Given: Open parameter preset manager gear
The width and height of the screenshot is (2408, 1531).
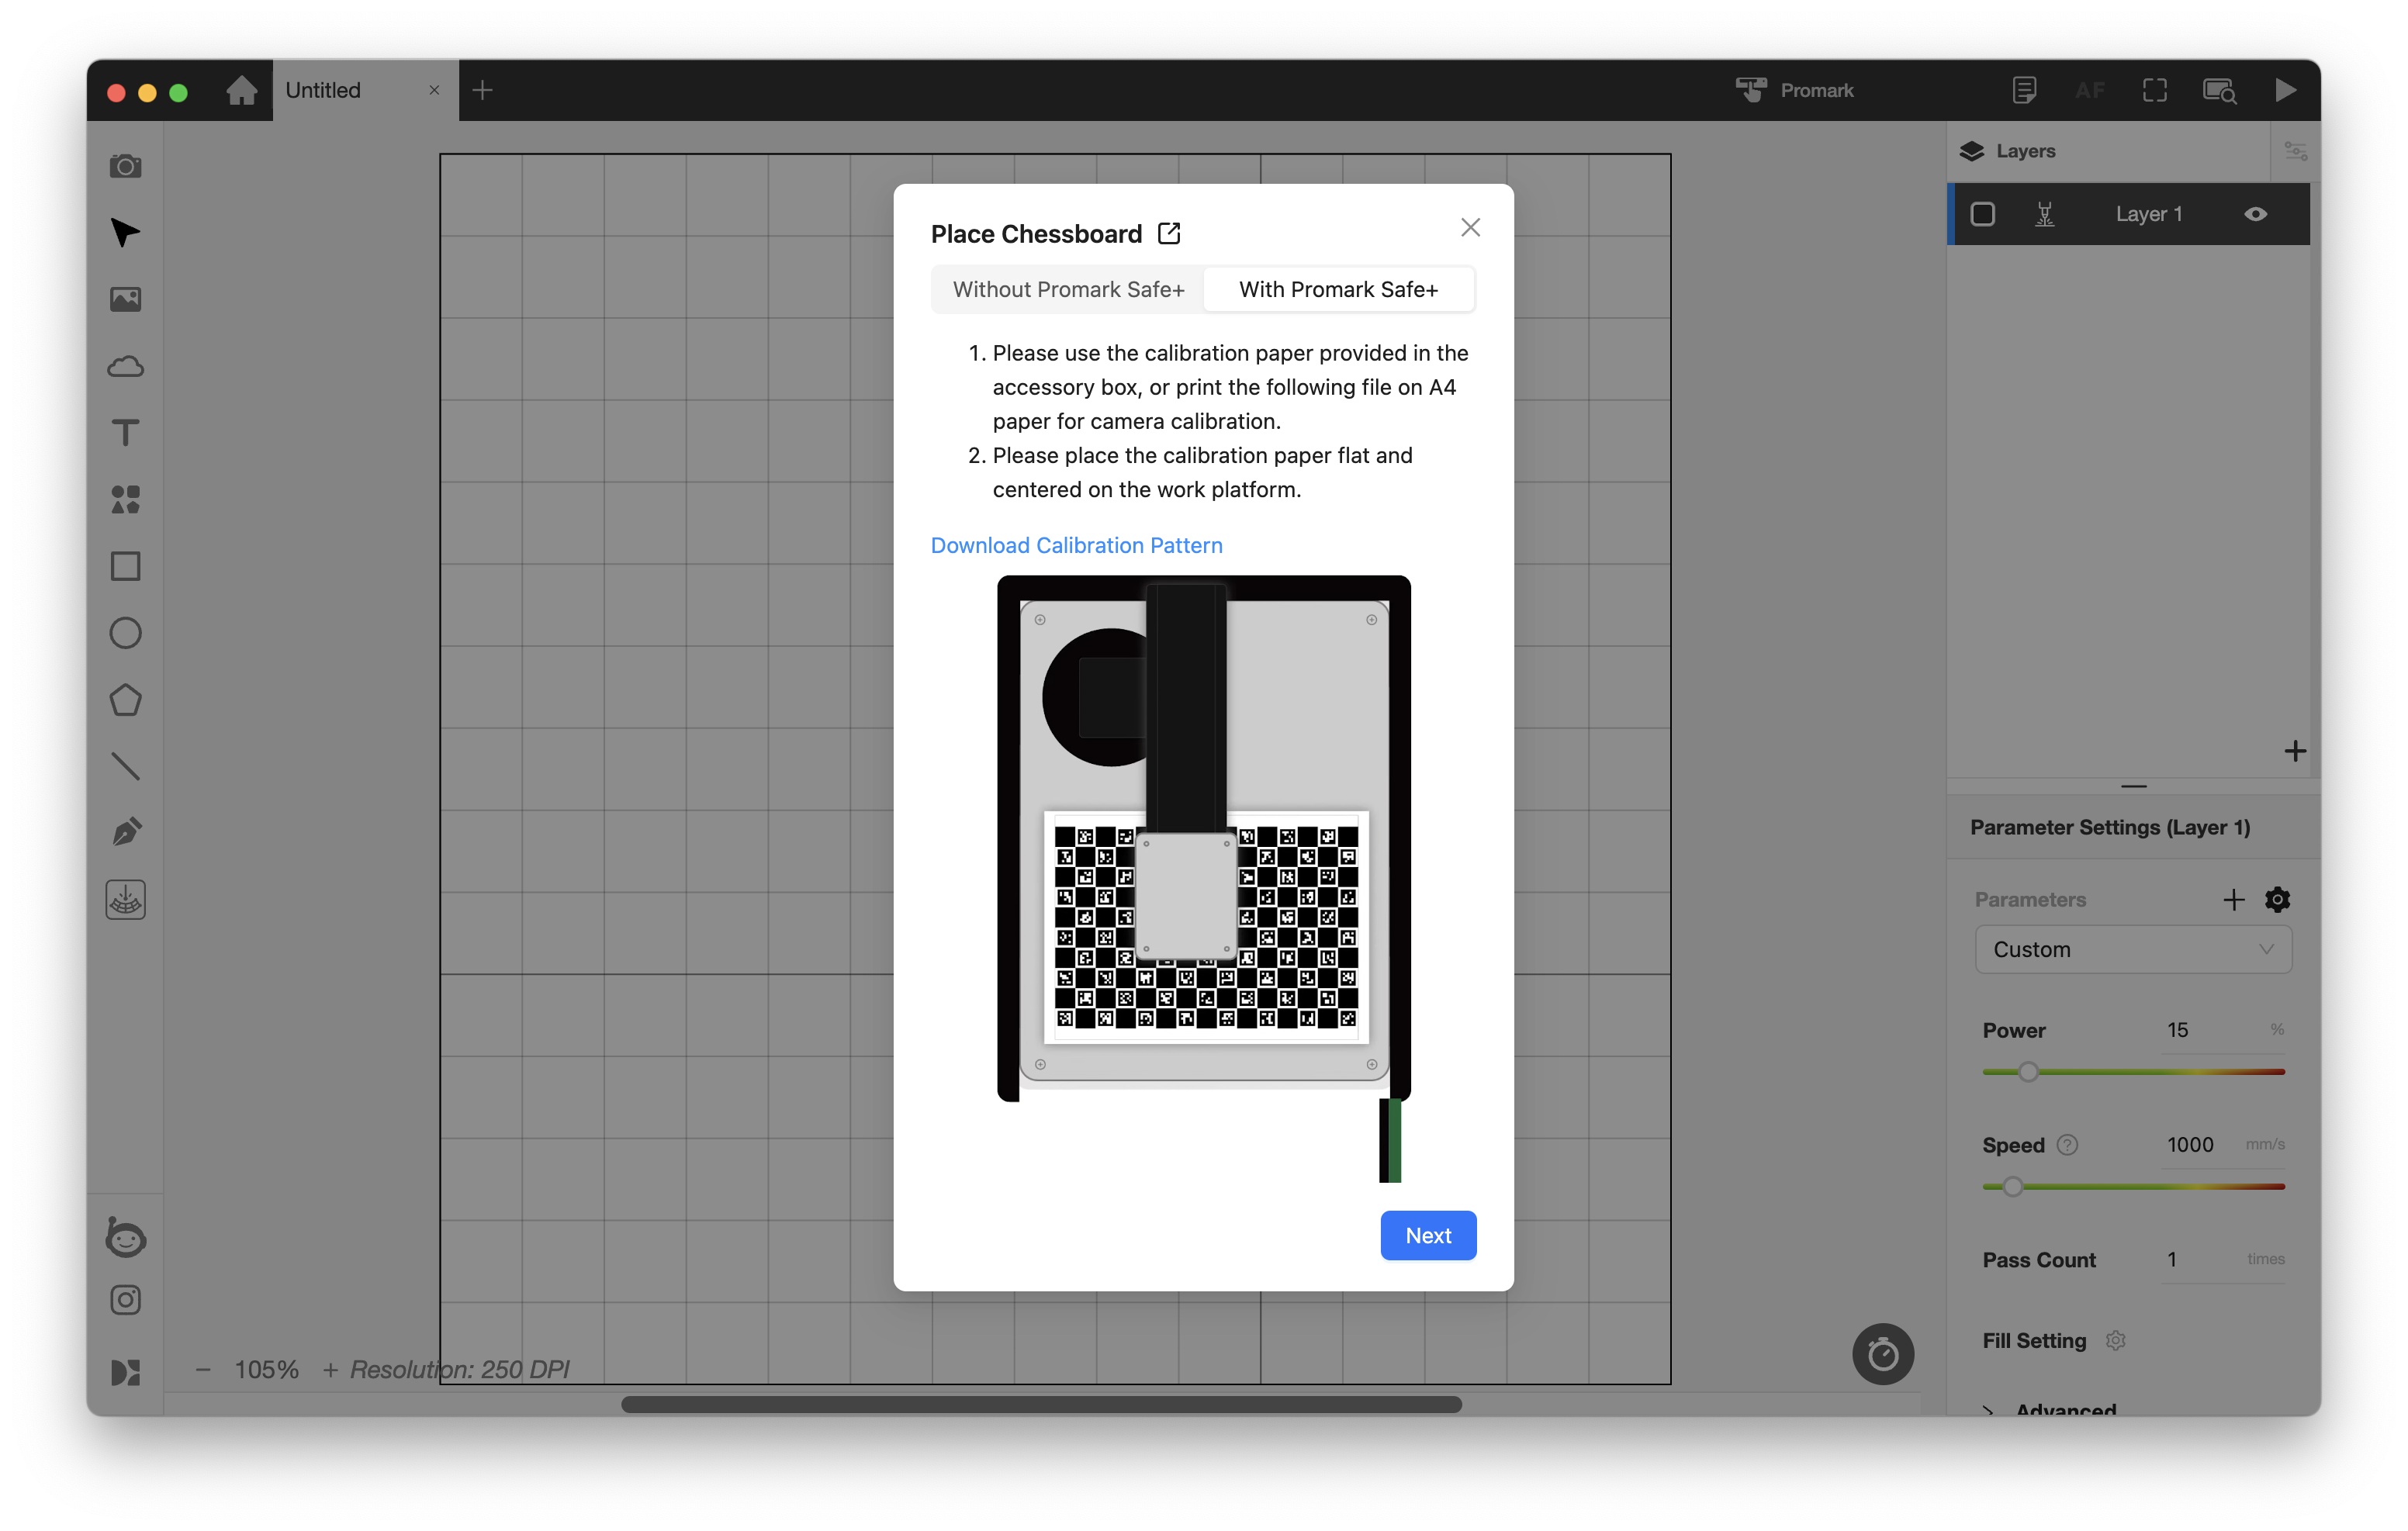Looking at the screenshot, I should click(2277, 899).
